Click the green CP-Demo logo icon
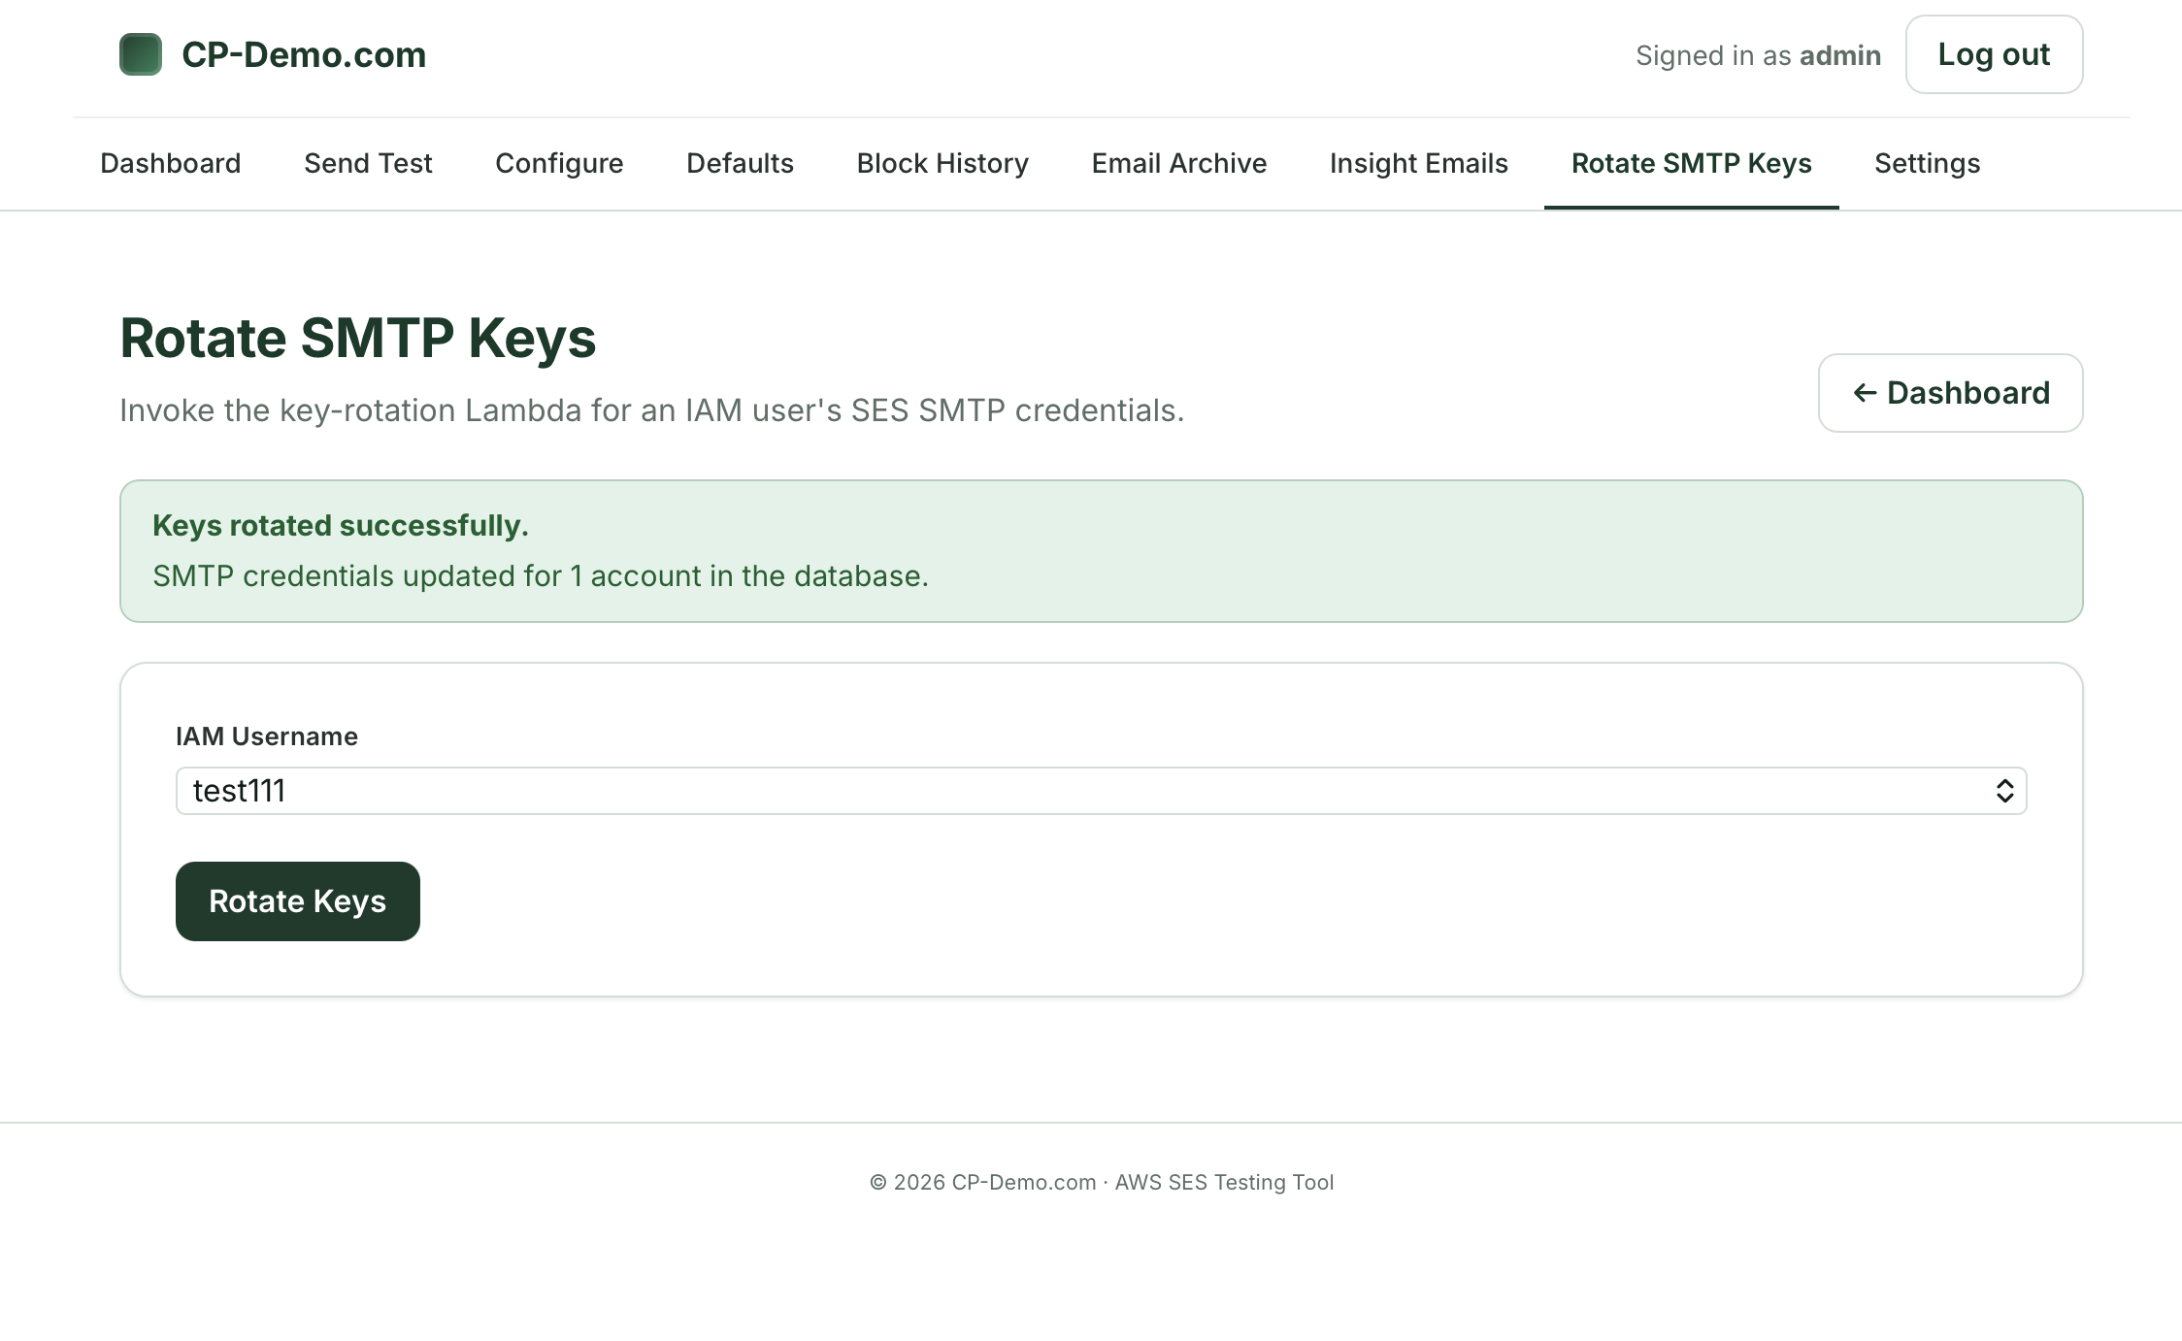2182x1341 pixels. pos(141,54)
